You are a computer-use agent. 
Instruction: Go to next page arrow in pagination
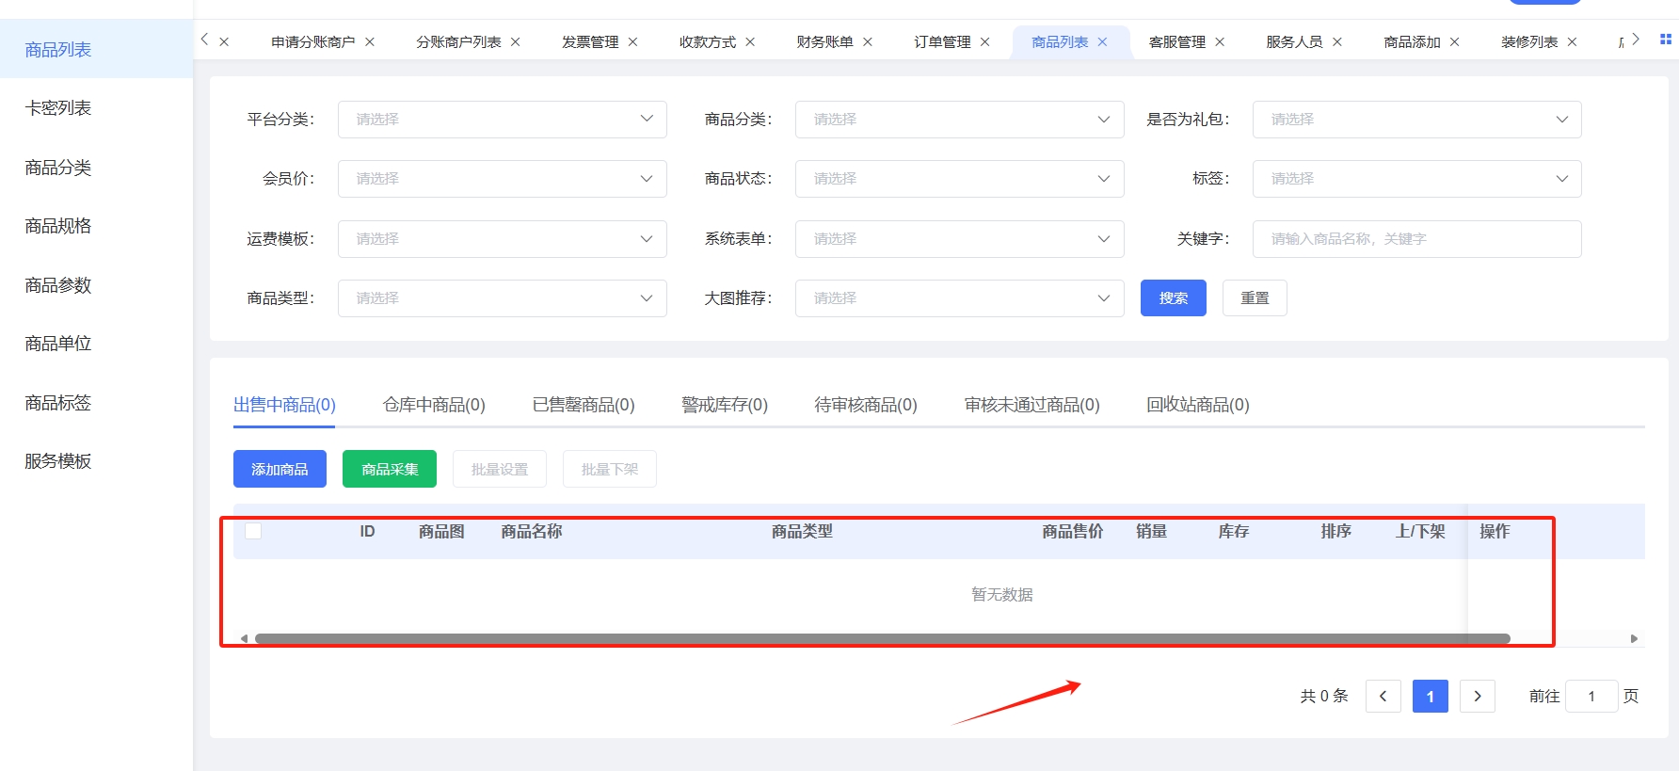point(1477,697)
